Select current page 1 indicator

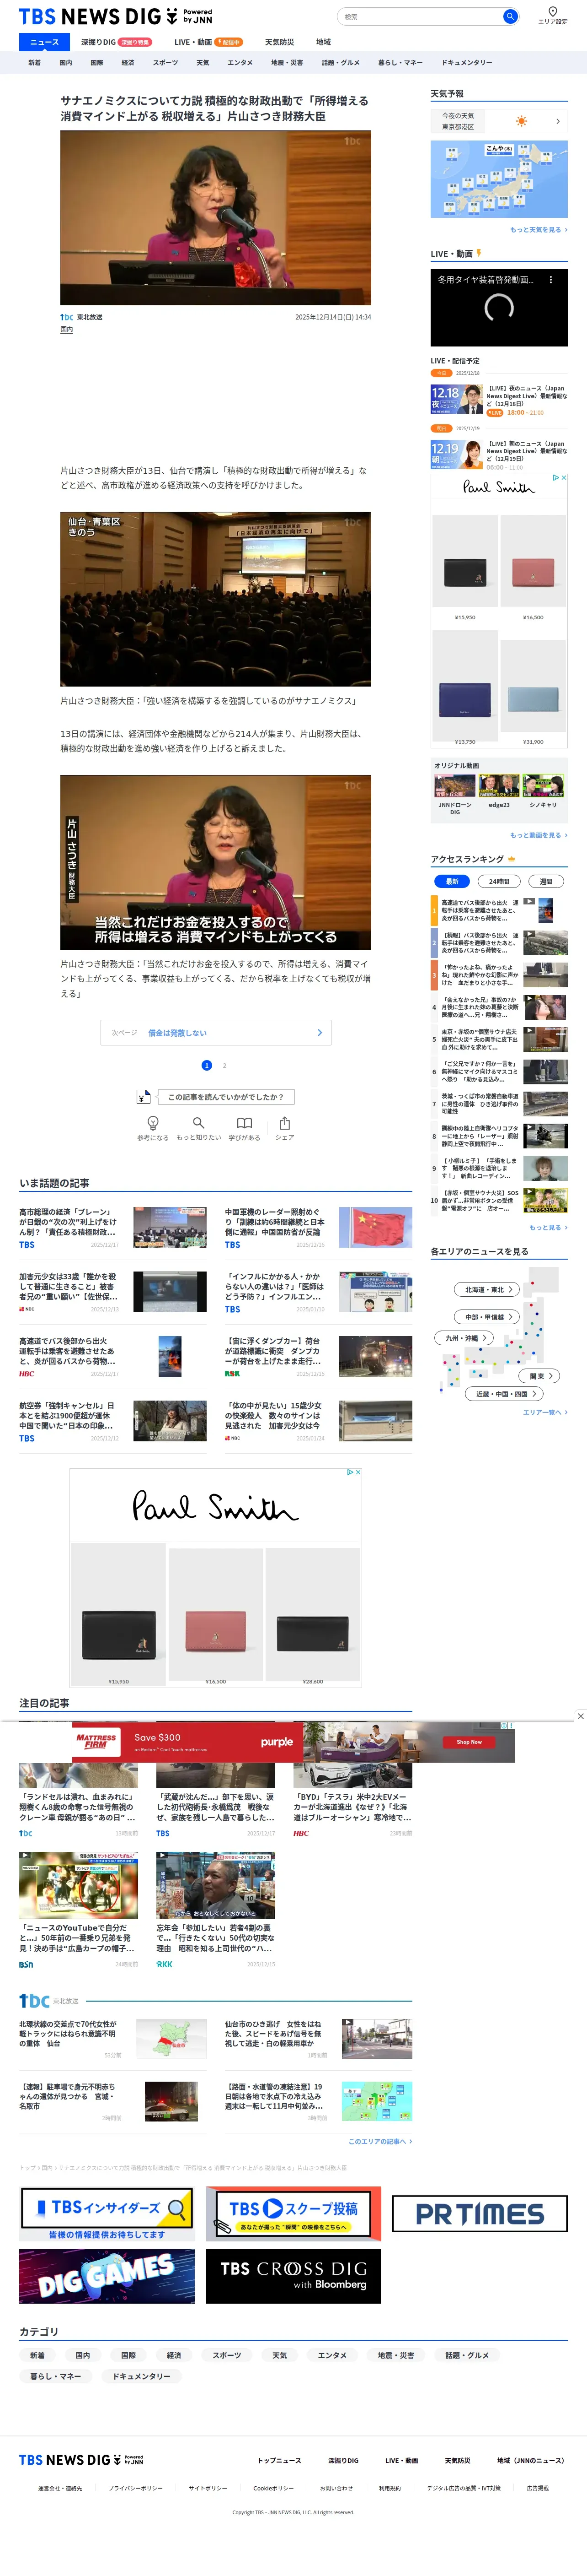click(207, 1065)
